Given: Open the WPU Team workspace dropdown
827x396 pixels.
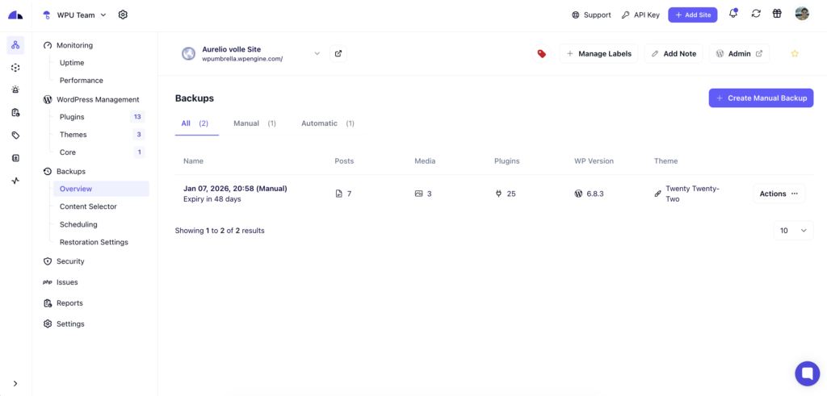Looking at the screenshot, I should [x=75, y=15].
